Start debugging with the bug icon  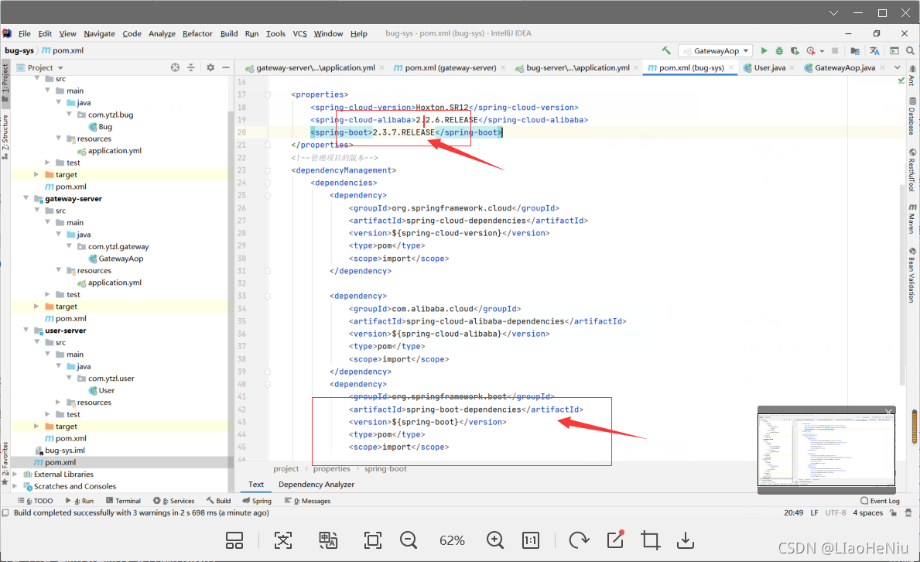coord(780,50)
